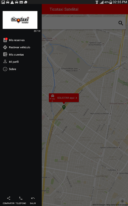Select the Mis cuentas menu label
The height and width of the screenshot is (206, 128).
click(16, 55)
